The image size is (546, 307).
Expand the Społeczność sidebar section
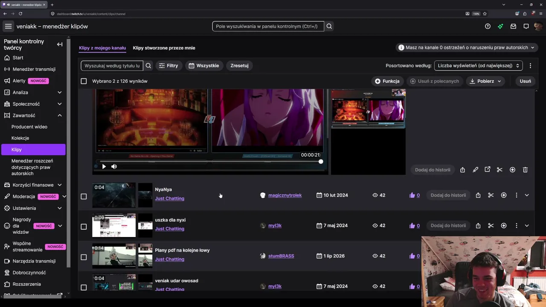pos(60,104)
